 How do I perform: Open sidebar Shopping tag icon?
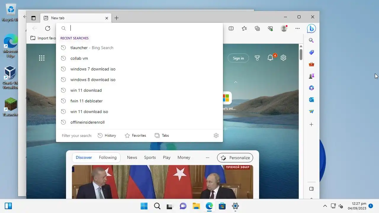(x=311, y=52)
